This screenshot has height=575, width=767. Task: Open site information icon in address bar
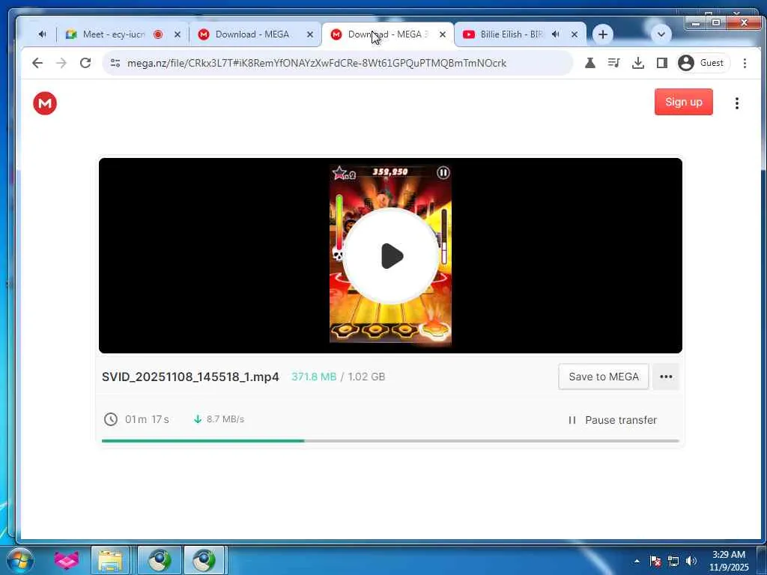tap(115, 63)
